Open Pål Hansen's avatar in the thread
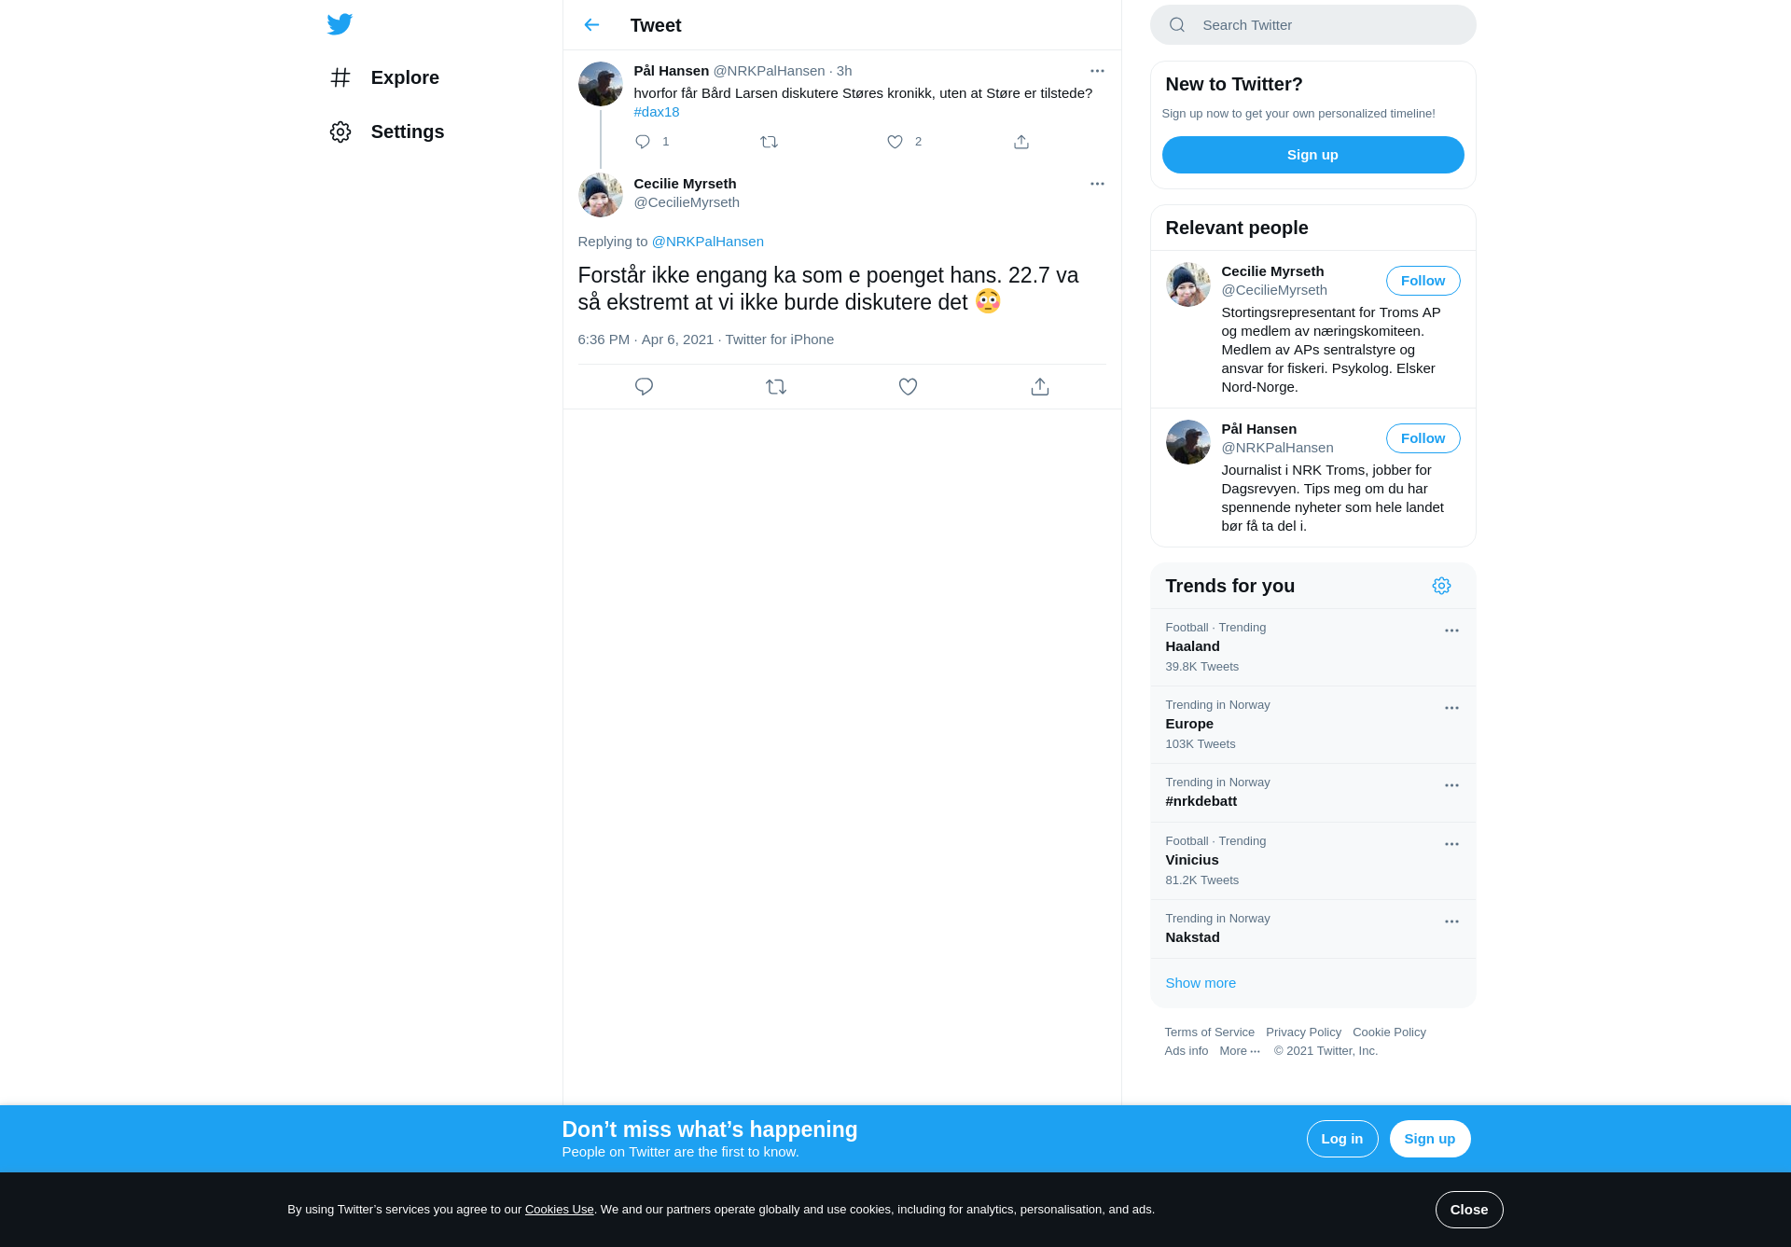The width and height of the screenshot is (1791, 1247). [x=601, y=84]
